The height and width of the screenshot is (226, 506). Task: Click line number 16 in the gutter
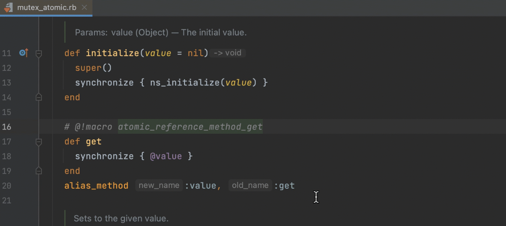tap(7, 127)
